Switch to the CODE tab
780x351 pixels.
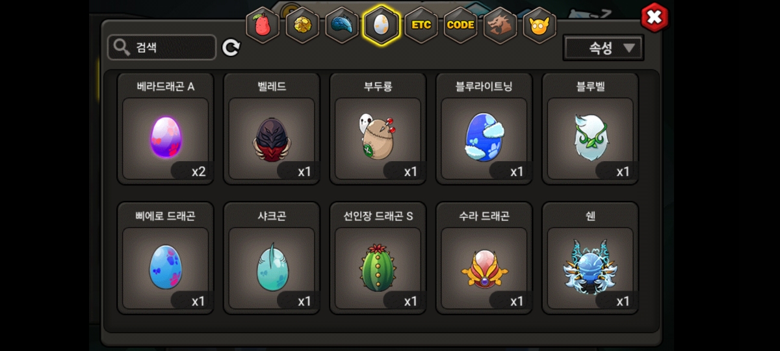[461, 26]
